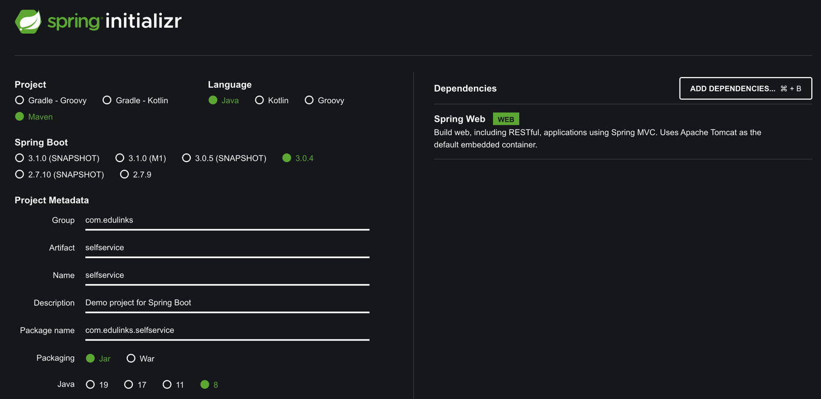Choose Spring Boot 3.1.0 (SNAPSHOT)
This screenshot has width=821, height=399.
(57, 158)
